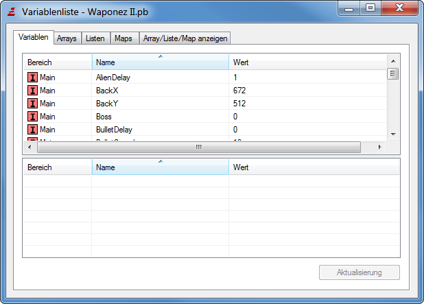Click the horizontal scrollbar right arrow
Image resolution: width=424 pixels, height=304 pixels.
click(379, 147)
